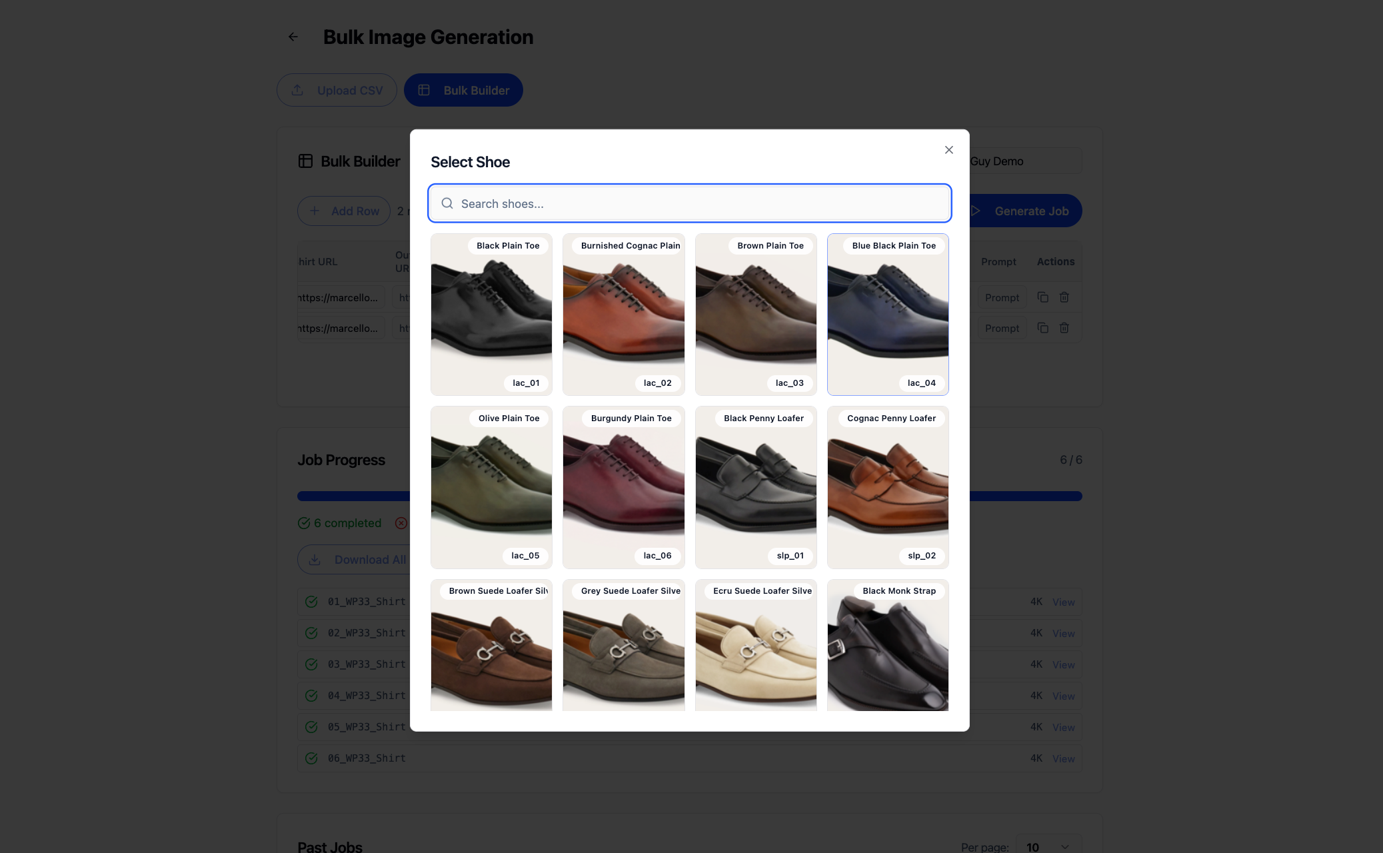Viewport: 1383px width, 853px height.
Task: Click the search magnifier icon
Action: (x=447, y=203)
